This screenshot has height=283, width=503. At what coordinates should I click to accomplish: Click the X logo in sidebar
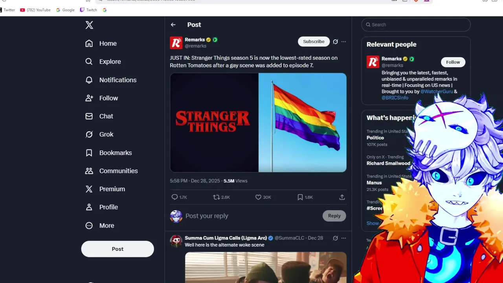[x=89, y=25]
